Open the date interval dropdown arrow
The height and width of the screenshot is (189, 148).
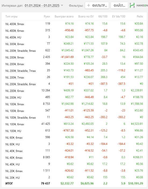tap(62, 5)
